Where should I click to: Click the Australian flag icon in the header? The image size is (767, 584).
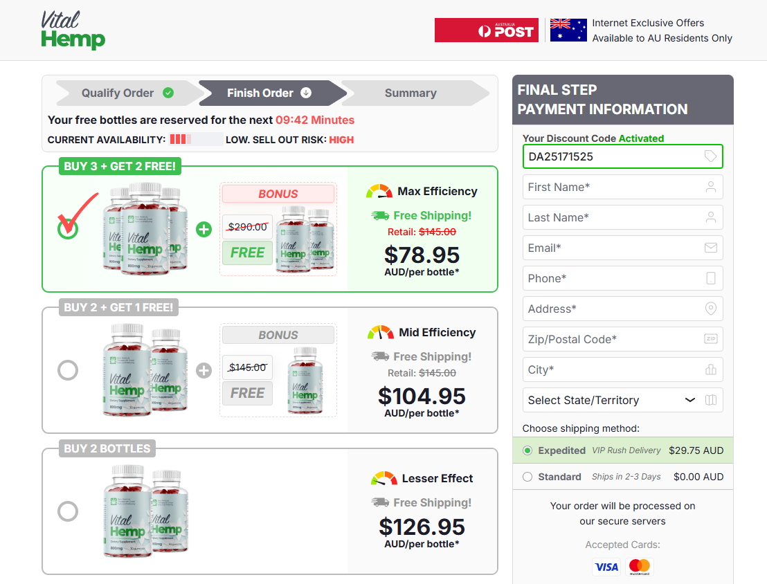(x=568, y=30)
